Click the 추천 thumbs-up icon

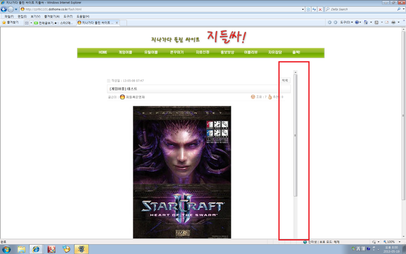[270, 97]
